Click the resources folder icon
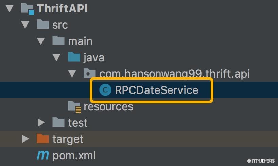The height and width of the screenshot is (166, 278). click(x=75, y=107)
